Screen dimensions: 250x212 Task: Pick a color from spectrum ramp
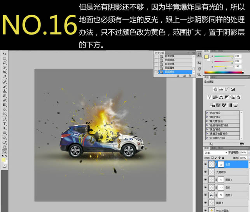pos(224,72)
